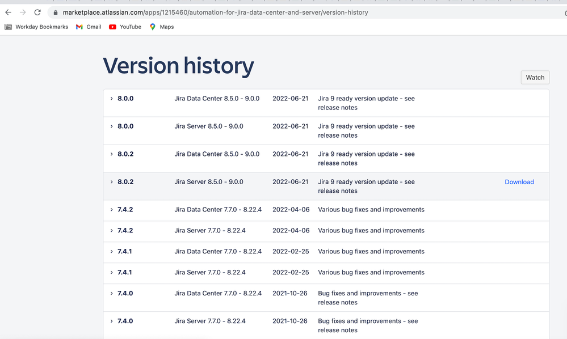Open the Maps bookmark
Image resolution: width=567 pixels, height=339 pixels.
coord(162,27)
